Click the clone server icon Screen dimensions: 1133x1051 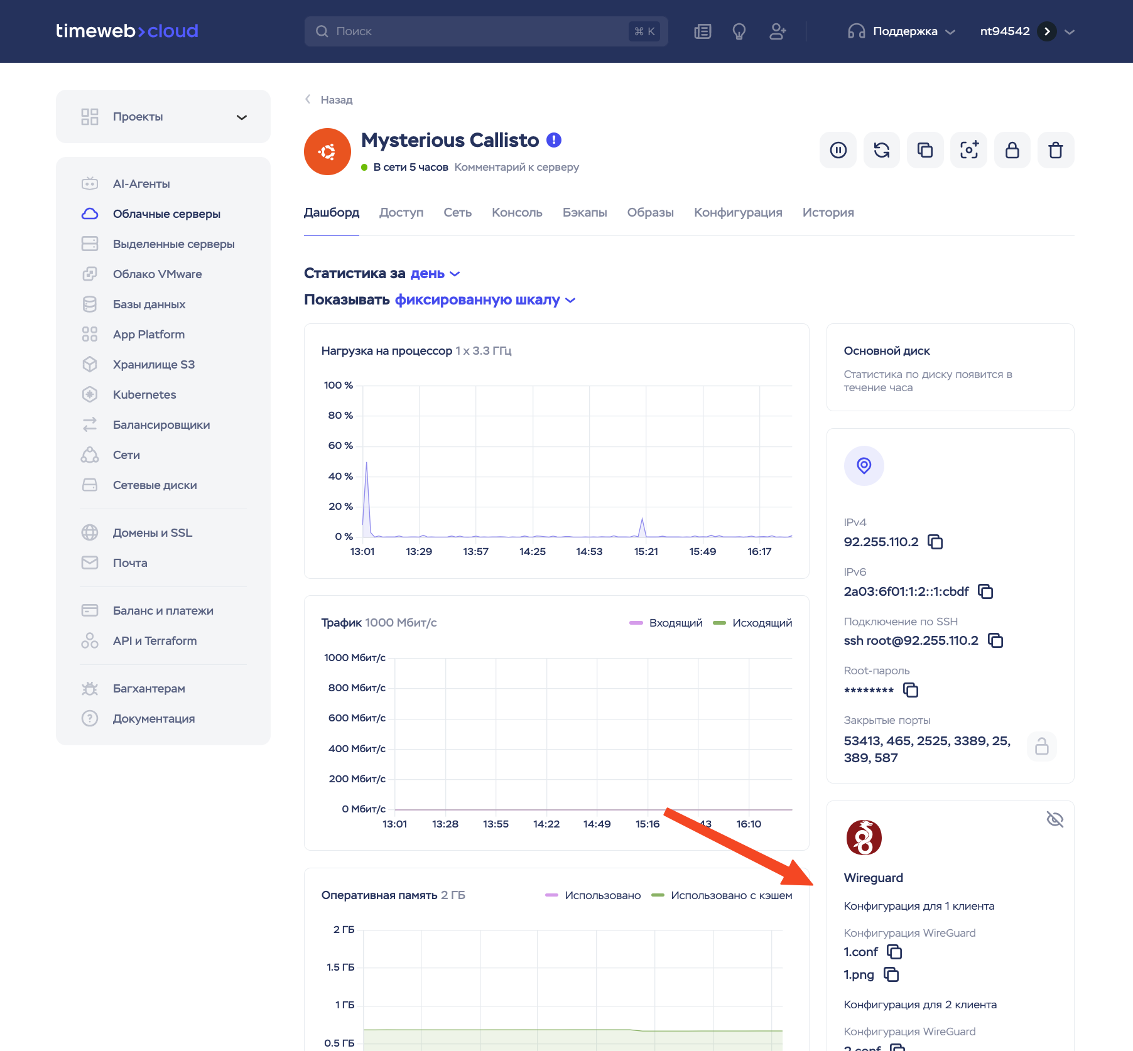[924, 150]
